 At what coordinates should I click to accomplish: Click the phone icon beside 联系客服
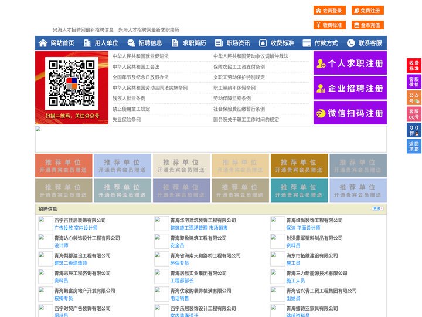click(x=350, y=43)
